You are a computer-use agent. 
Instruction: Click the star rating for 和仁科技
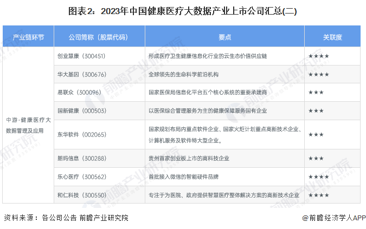pos(319,195)
